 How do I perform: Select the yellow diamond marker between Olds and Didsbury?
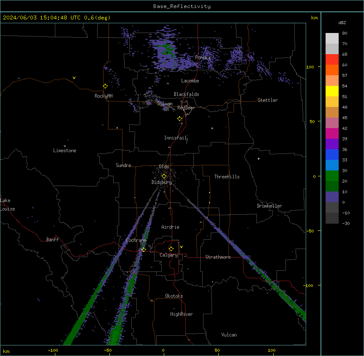(x=164, y=176)
